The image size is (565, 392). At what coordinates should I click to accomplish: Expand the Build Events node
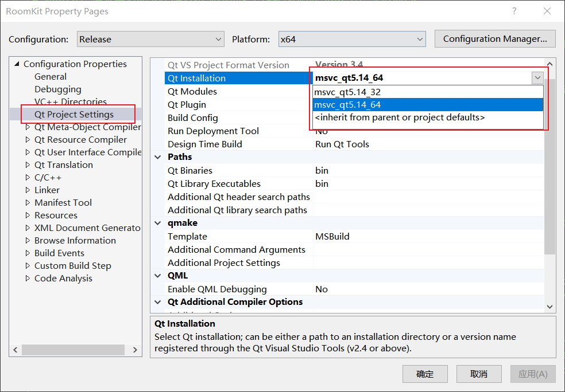click(x=28, y=253)
